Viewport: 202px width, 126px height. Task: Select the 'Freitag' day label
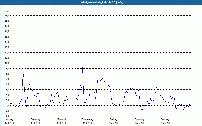click(113, 119)
